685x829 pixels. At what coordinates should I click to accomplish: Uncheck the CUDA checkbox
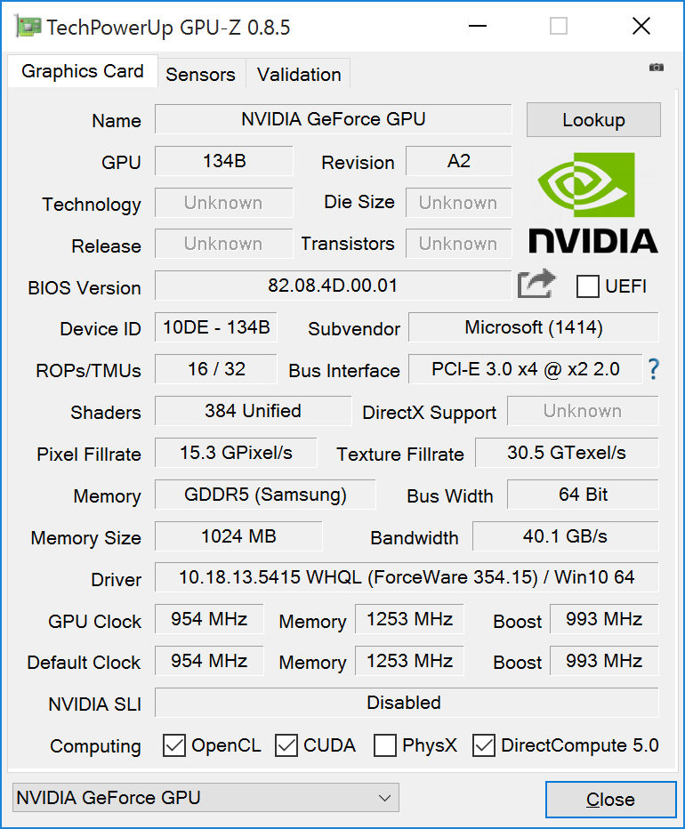tap(286, 745)
